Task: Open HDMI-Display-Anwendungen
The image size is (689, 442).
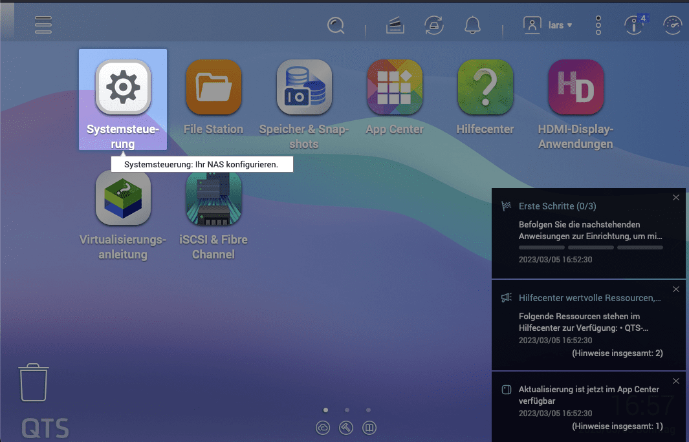Action: tap(576, 105)
